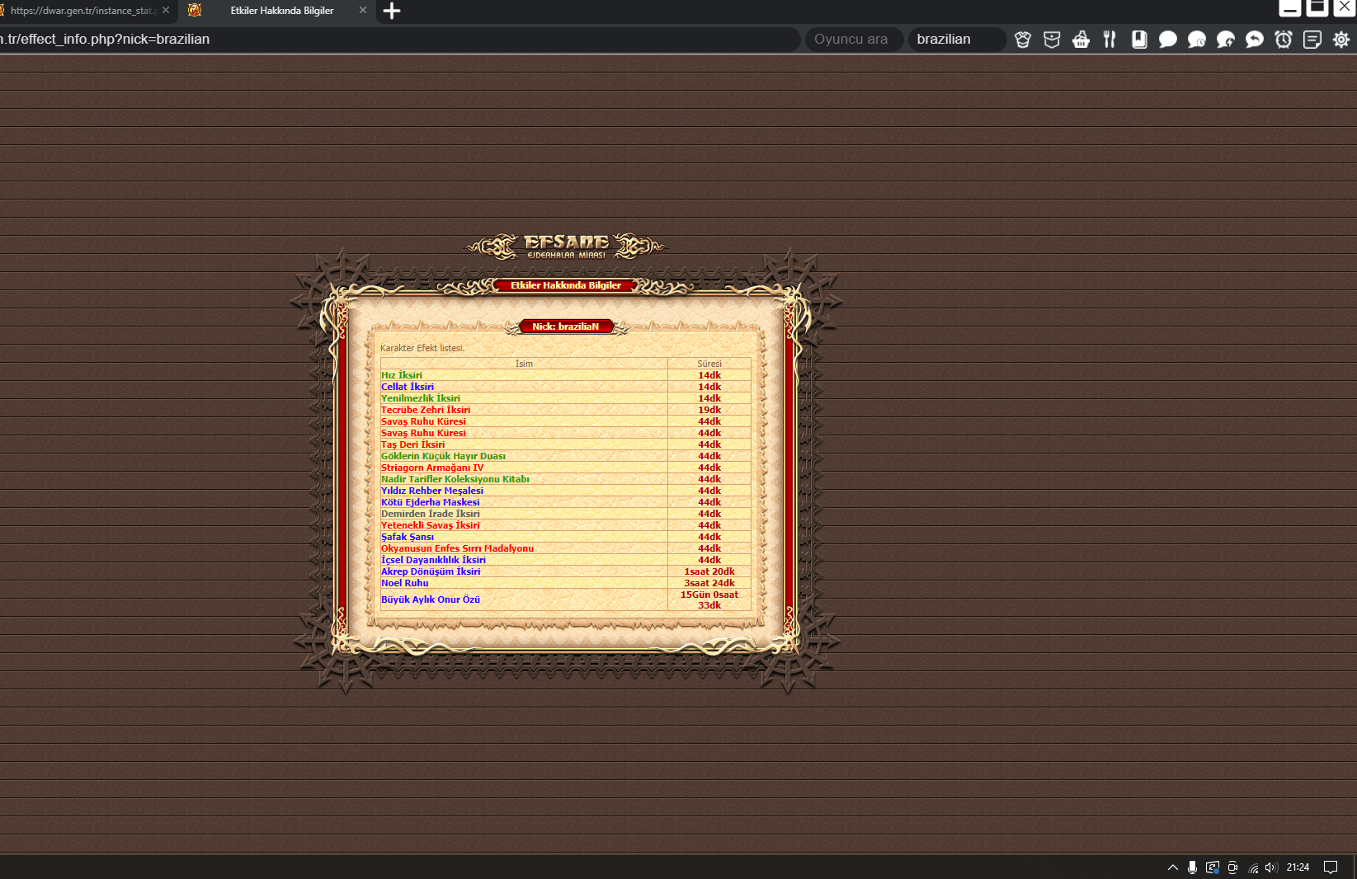The width and height of the screenshot is (1357, 879).
Task: Open the pocket inventory icon
Action: tap(1052, 40)
